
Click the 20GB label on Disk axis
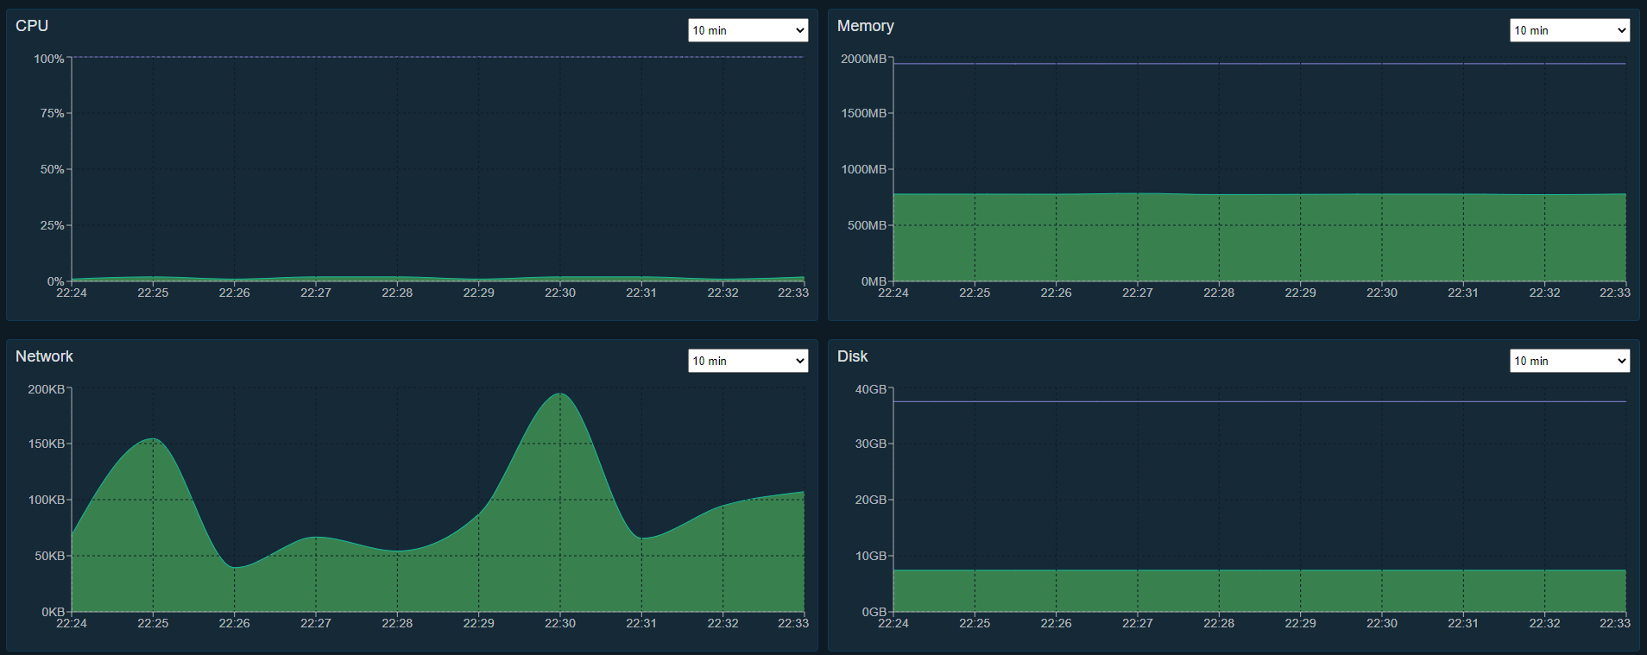click(870, 500)
